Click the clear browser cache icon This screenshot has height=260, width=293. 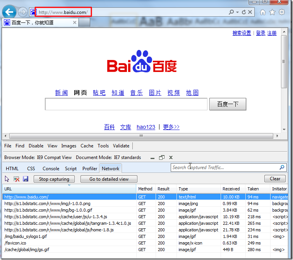[x=16, y=179]
